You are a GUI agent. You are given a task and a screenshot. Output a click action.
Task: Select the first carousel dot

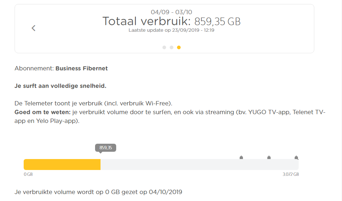pos(164,47)
